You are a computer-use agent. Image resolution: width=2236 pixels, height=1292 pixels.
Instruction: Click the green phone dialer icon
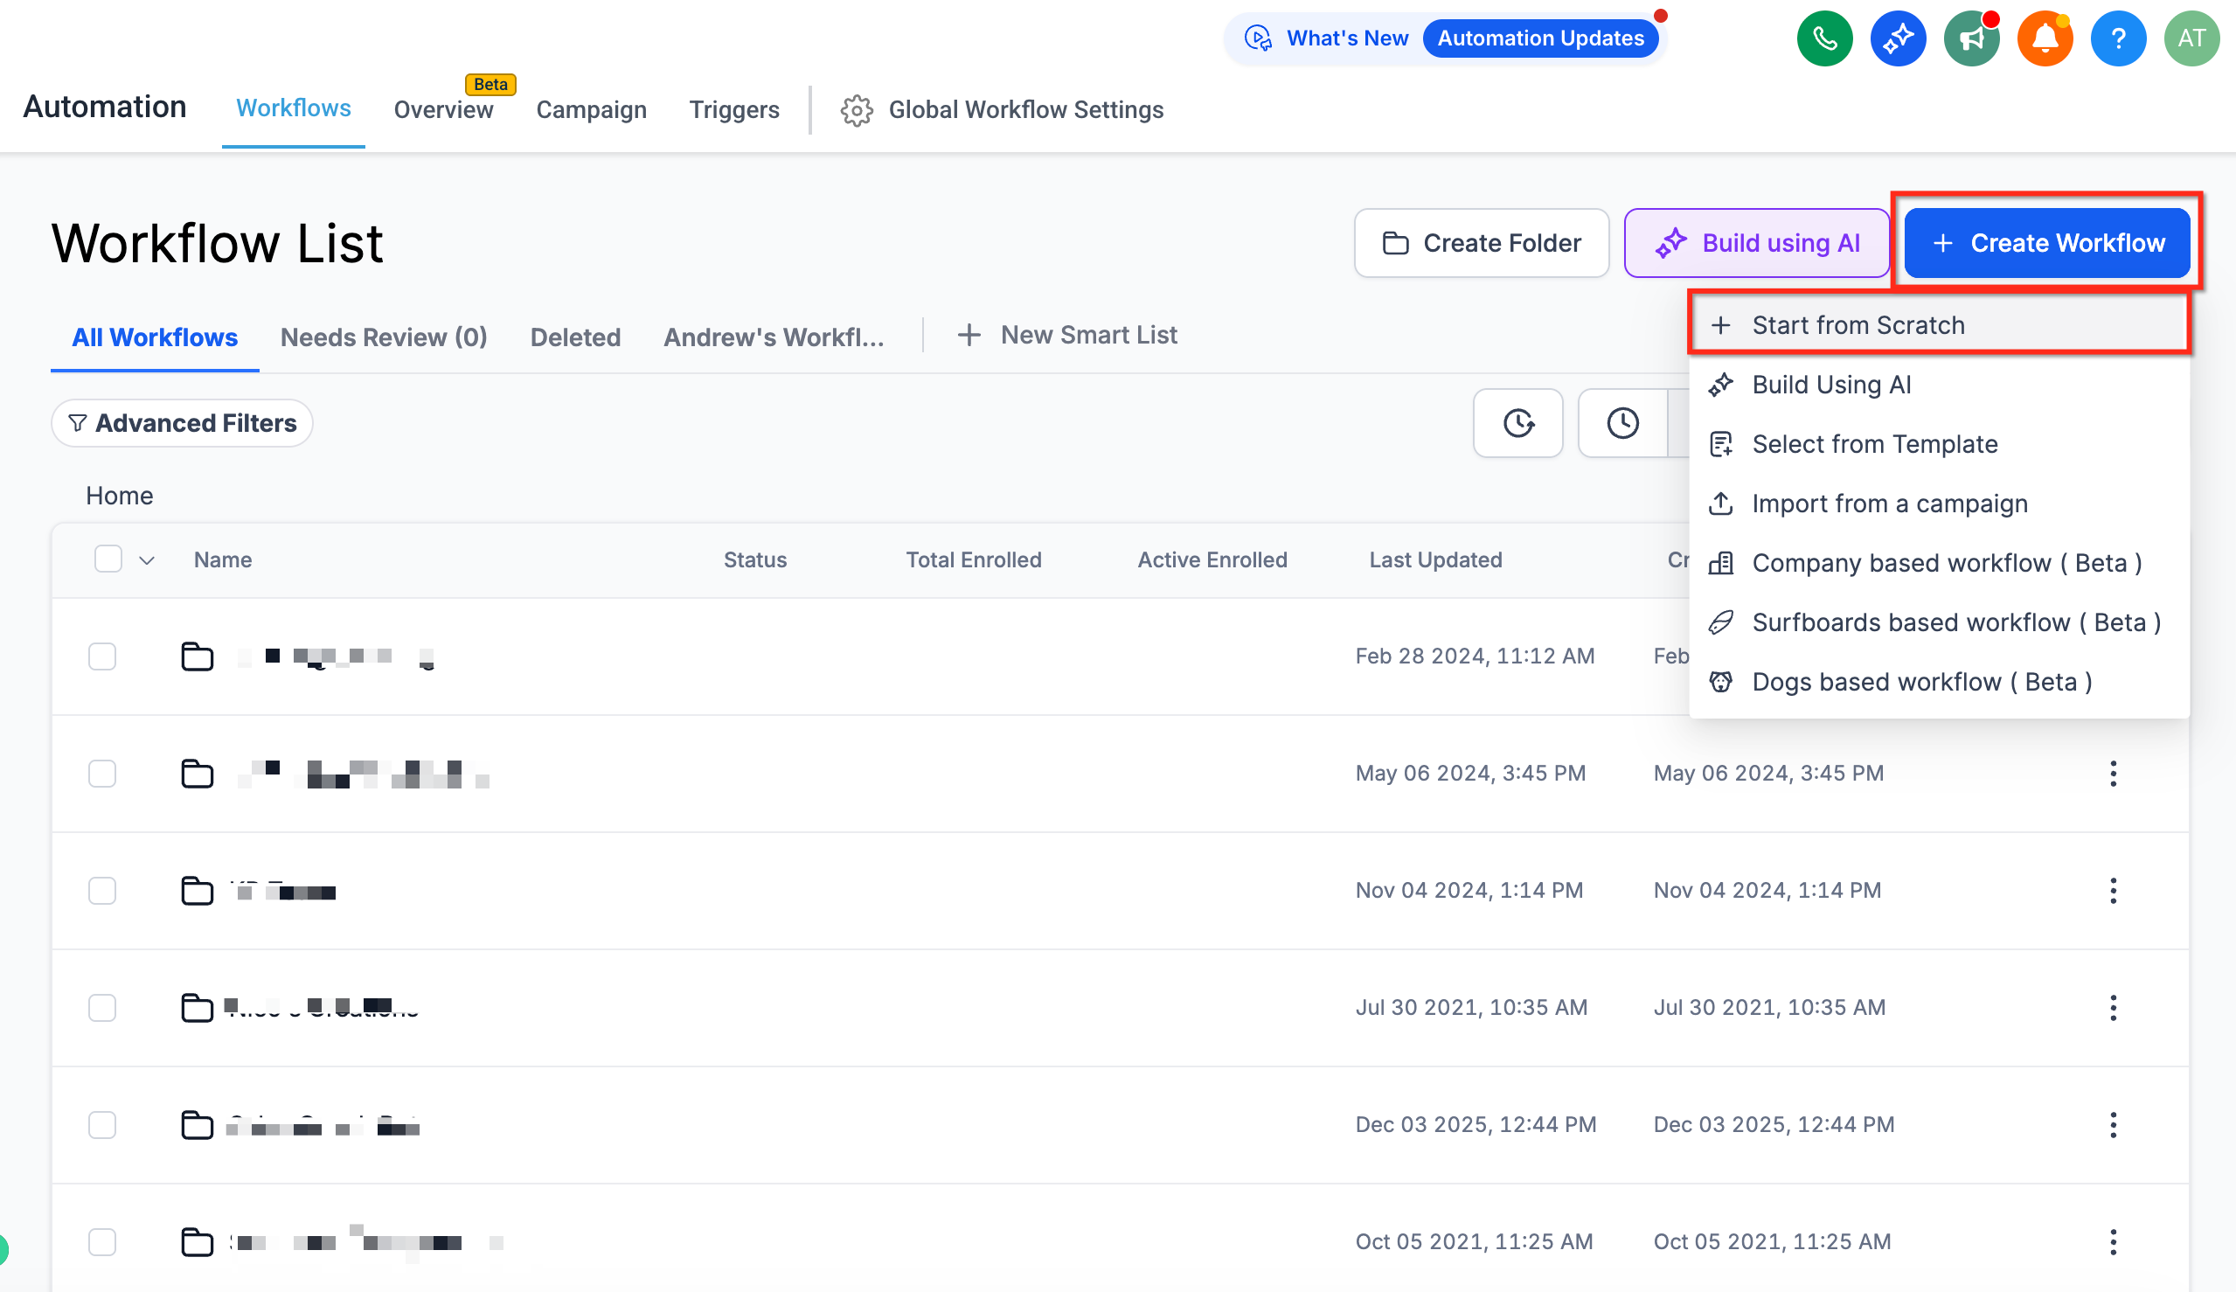1824,39
